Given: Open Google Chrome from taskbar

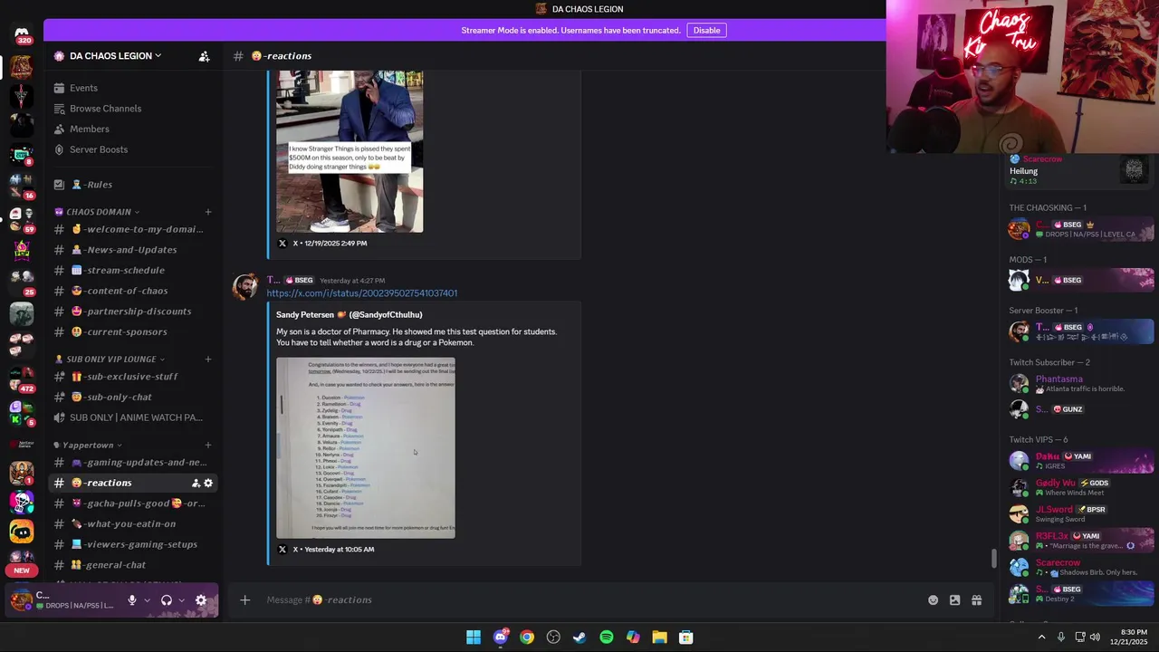Looking at the screenshot, I should pos(527,638).
